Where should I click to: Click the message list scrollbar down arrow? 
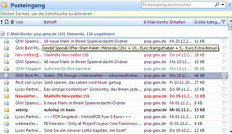point(230,131)
